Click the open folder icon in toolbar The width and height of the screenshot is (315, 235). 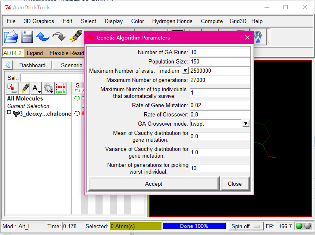11,37
